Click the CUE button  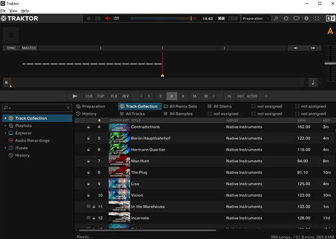pos(89,96)
